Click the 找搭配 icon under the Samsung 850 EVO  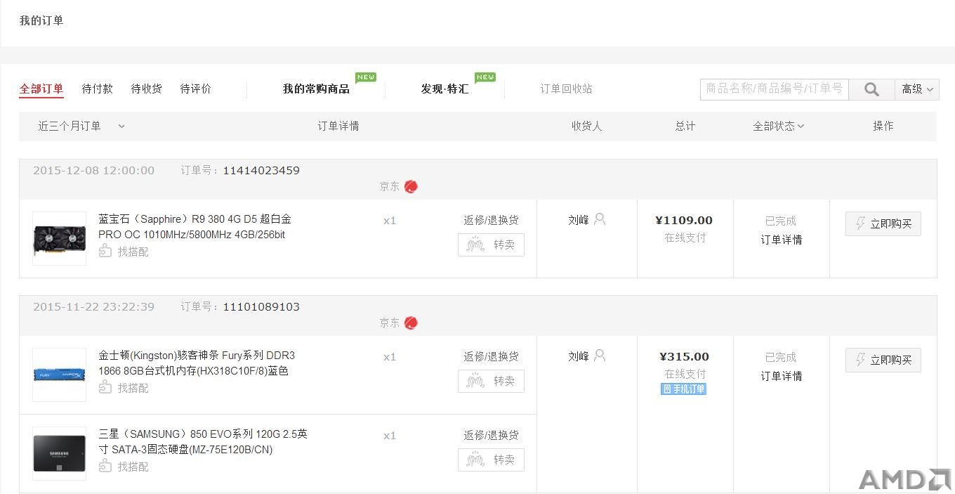(105, 466)
